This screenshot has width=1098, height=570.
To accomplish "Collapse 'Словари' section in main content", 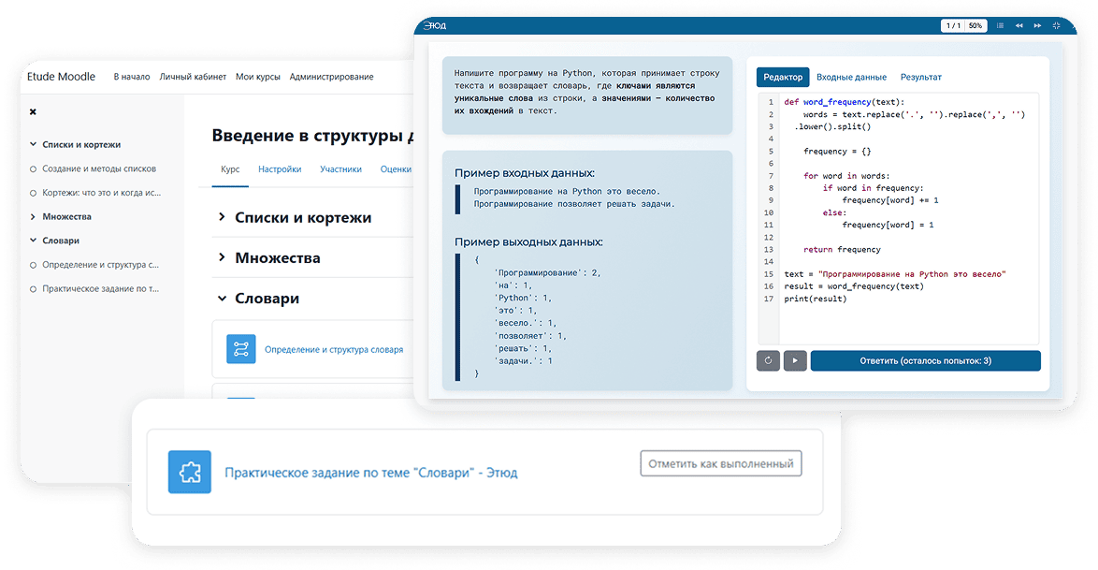I will point(222,299).
